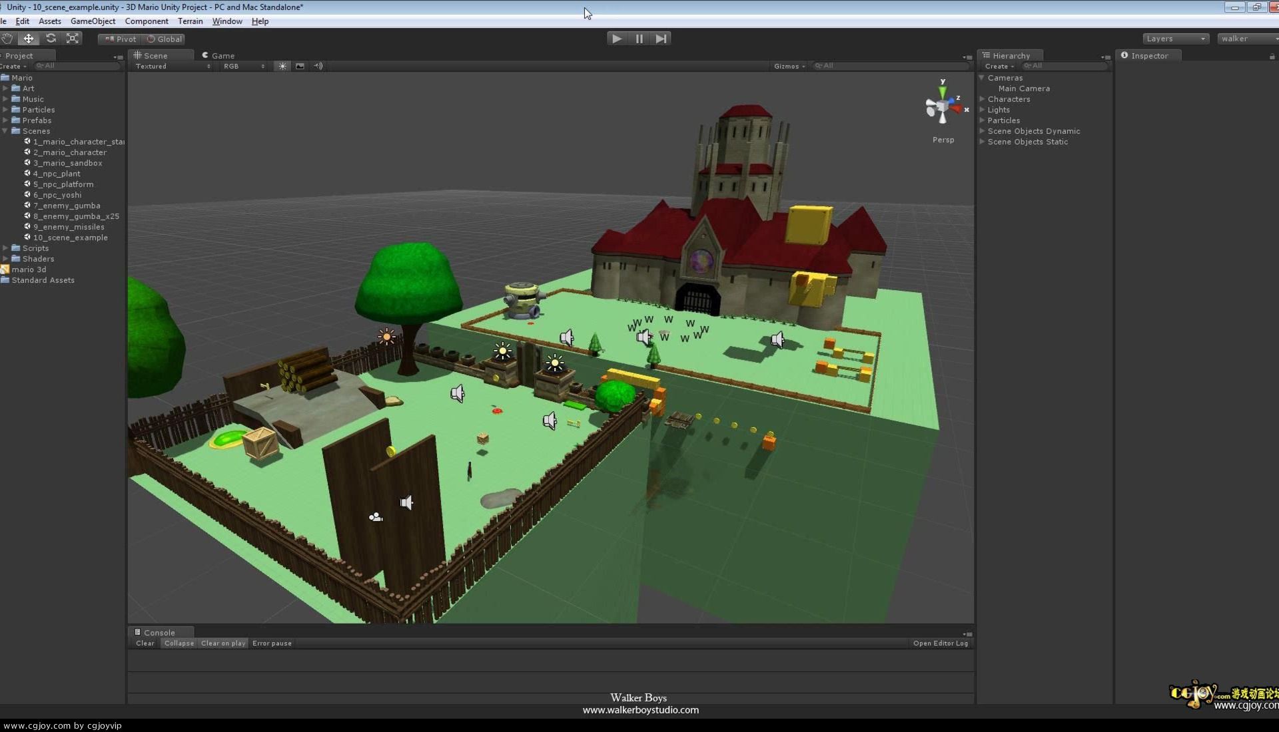Switch to the Game tab
This screenshot has height=732, width=1279.
[x=218, y=56]
